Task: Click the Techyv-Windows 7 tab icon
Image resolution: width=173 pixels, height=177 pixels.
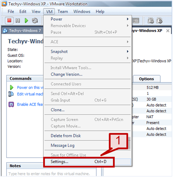Action: coord(5,31)
